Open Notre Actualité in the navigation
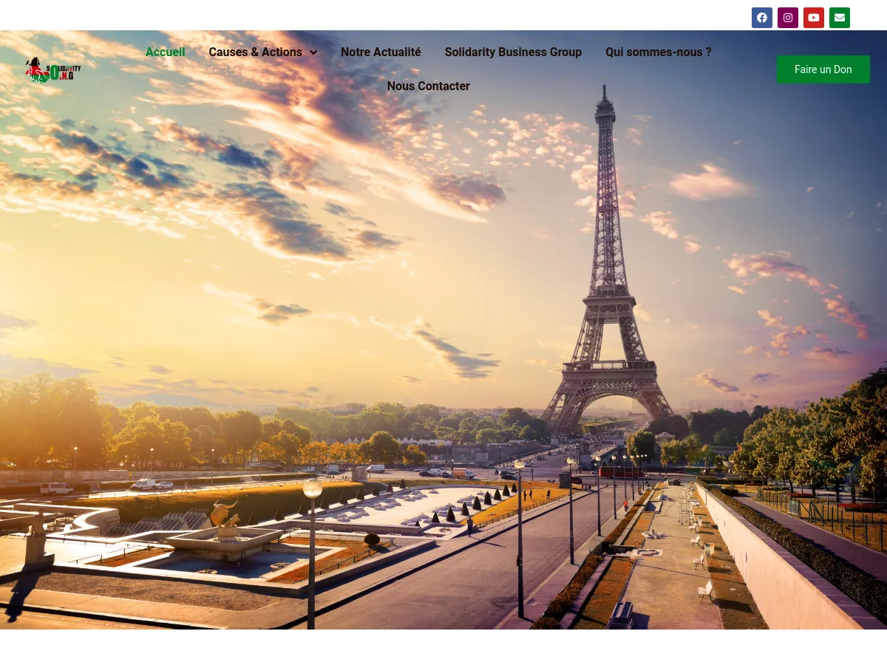887x665 pixels. 381,52
